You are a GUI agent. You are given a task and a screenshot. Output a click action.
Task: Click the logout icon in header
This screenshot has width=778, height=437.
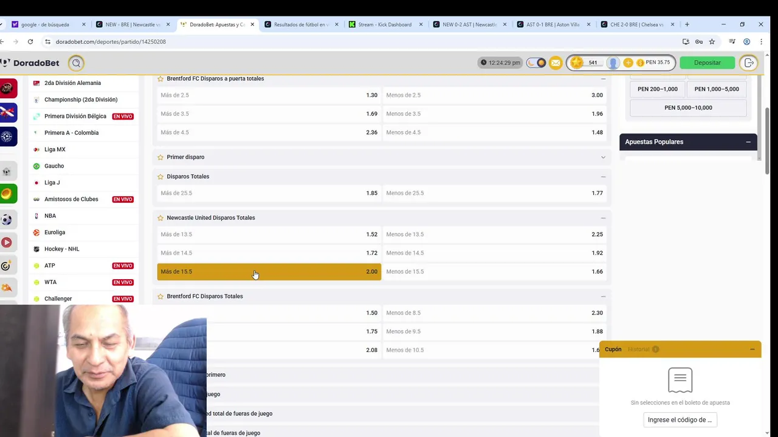pos(749,63)
